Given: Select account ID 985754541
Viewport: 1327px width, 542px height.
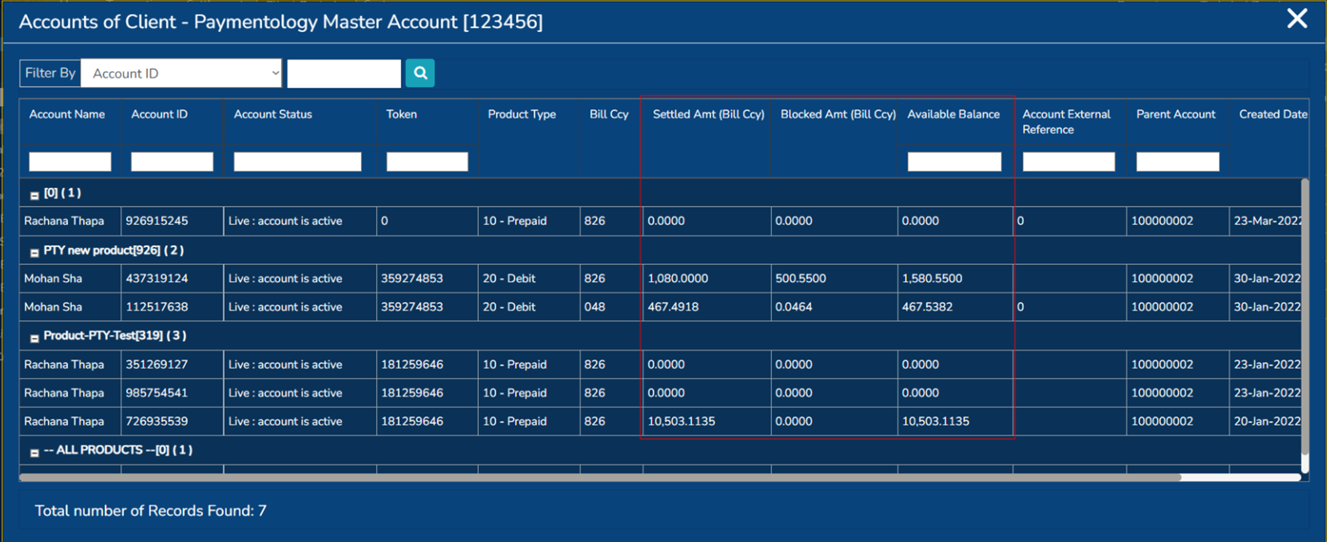Looking at the screenshot, I should pos(157,393).
